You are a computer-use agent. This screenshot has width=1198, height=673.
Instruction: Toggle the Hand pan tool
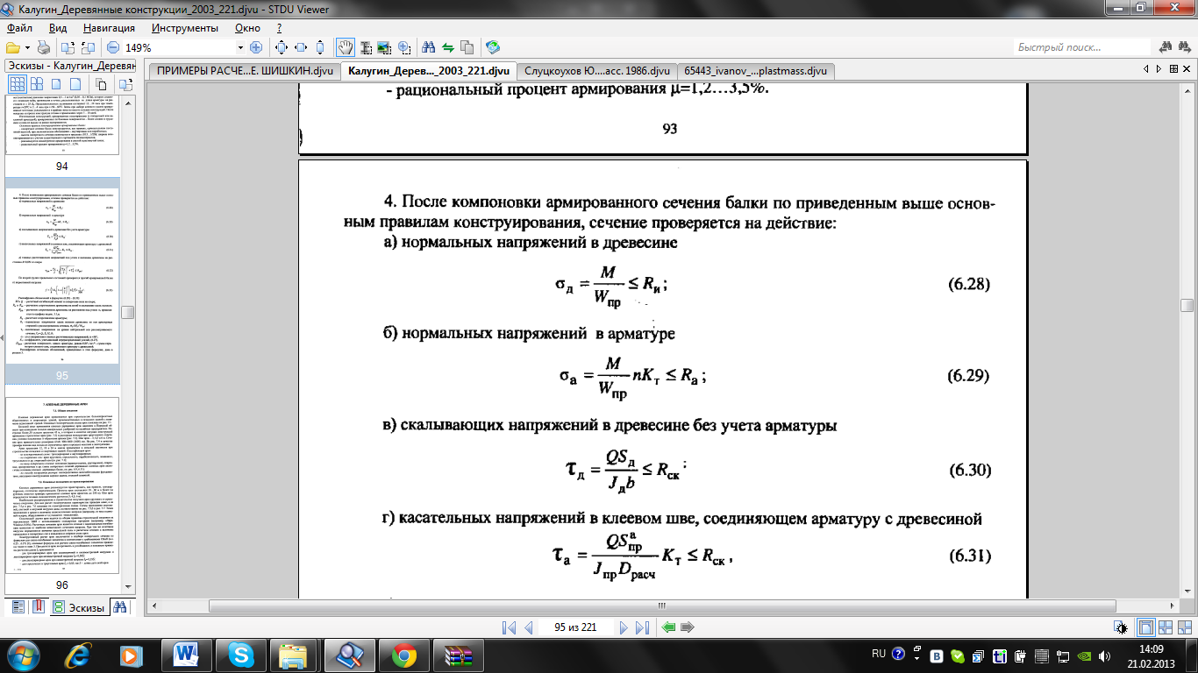(x=346, y=47)
